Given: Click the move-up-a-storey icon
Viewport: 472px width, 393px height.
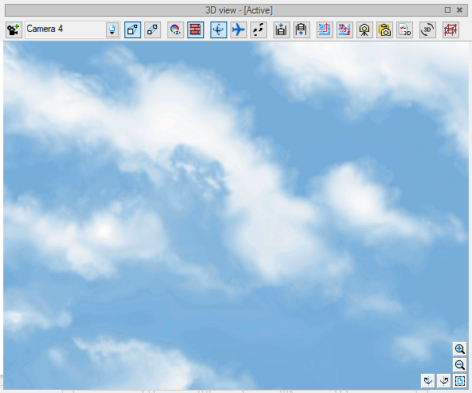Looking at the screenshot, I should click(301, 29).
